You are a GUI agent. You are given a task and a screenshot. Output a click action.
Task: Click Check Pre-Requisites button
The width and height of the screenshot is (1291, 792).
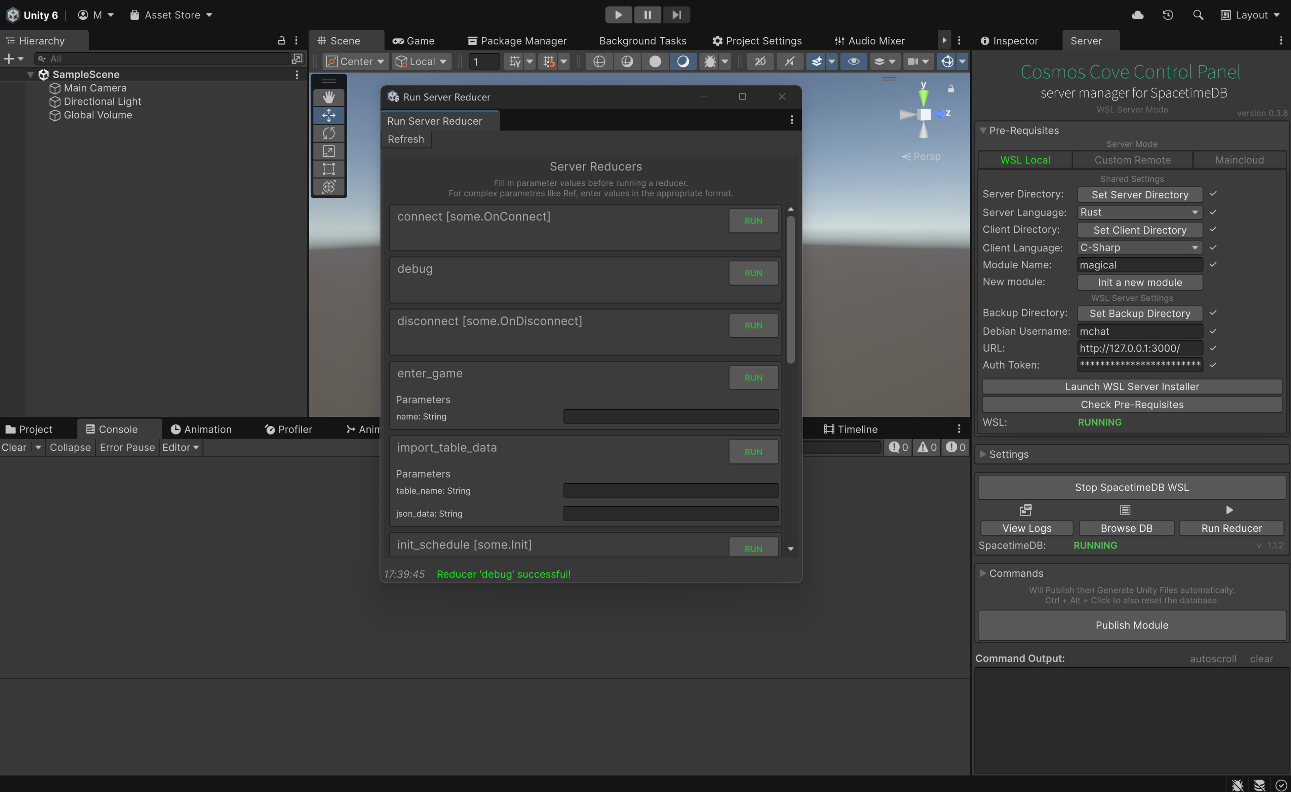point(1132,405)
